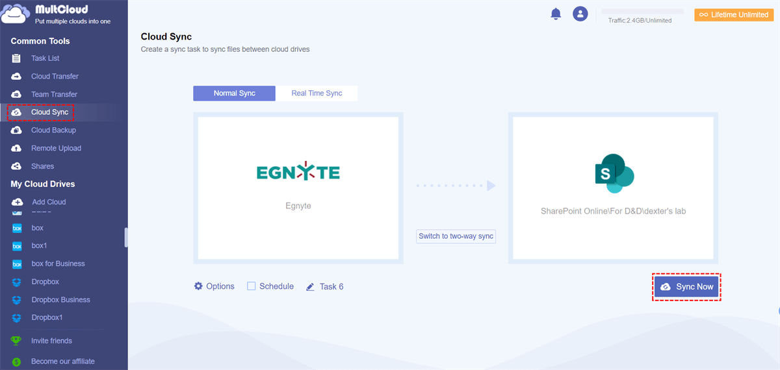Open Task List in sidebar
The image size is (780, 370).
click(x=45, y=58)
